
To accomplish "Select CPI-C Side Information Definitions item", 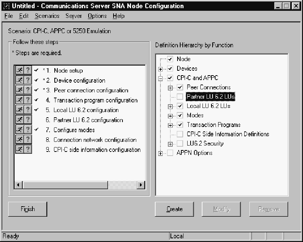I will [x=228, y=134].
